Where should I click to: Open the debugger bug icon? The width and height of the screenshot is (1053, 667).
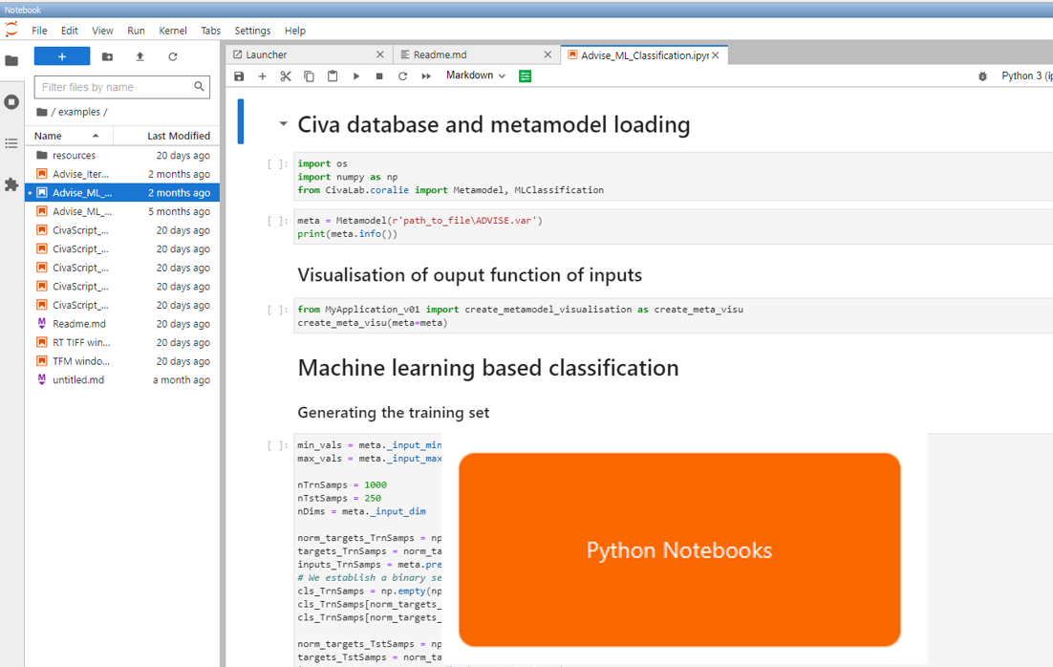pyautogui.click(x=982, y=75)
